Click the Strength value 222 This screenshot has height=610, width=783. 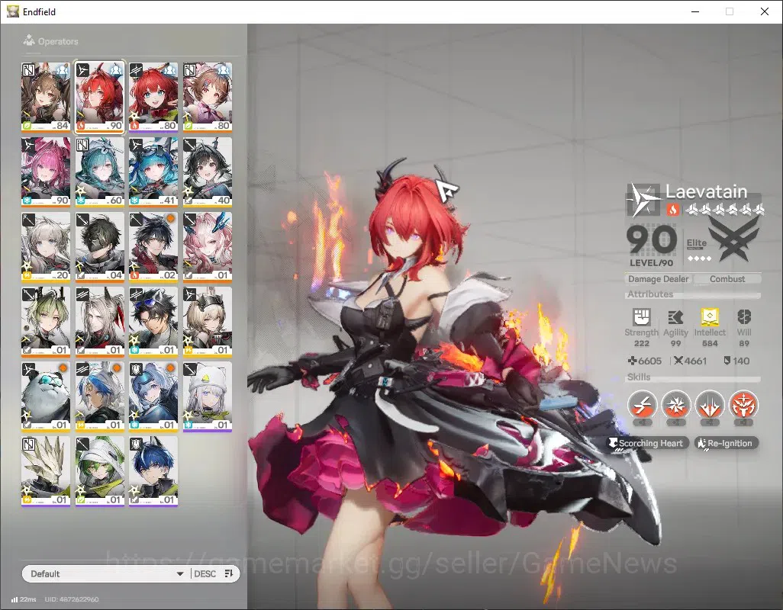point(642,343)
